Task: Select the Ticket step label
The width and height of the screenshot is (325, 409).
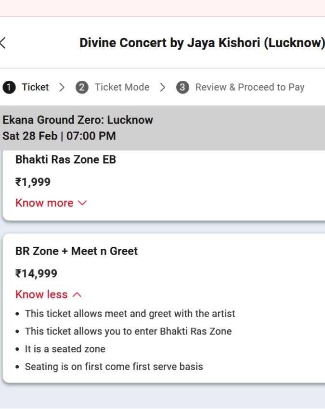Action: pos(35,87)
